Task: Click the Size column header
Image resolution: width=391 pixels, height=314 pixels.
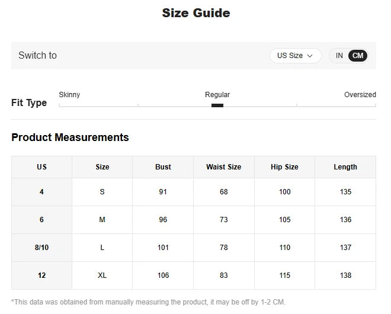Action: 102,167
